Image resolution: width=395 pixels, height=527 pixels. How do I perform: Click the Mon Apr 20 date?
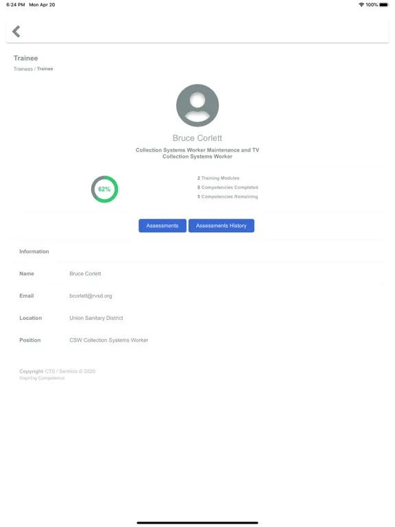42,5
